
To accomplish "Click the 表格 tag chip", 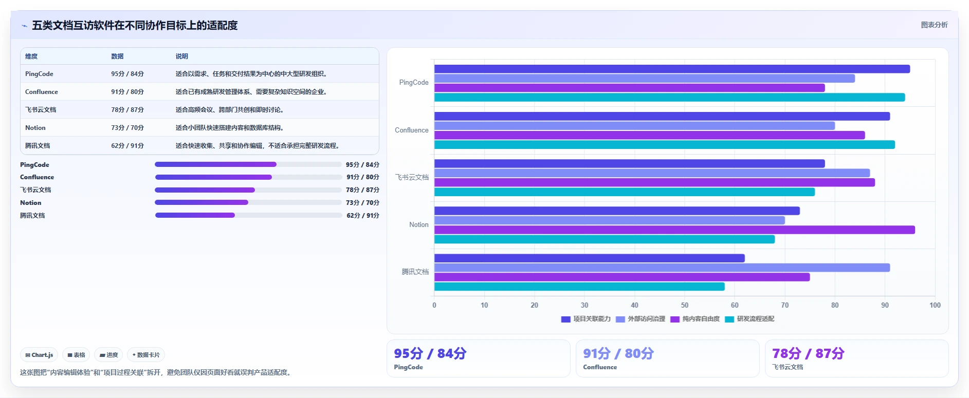I will (x=76, y=355).
